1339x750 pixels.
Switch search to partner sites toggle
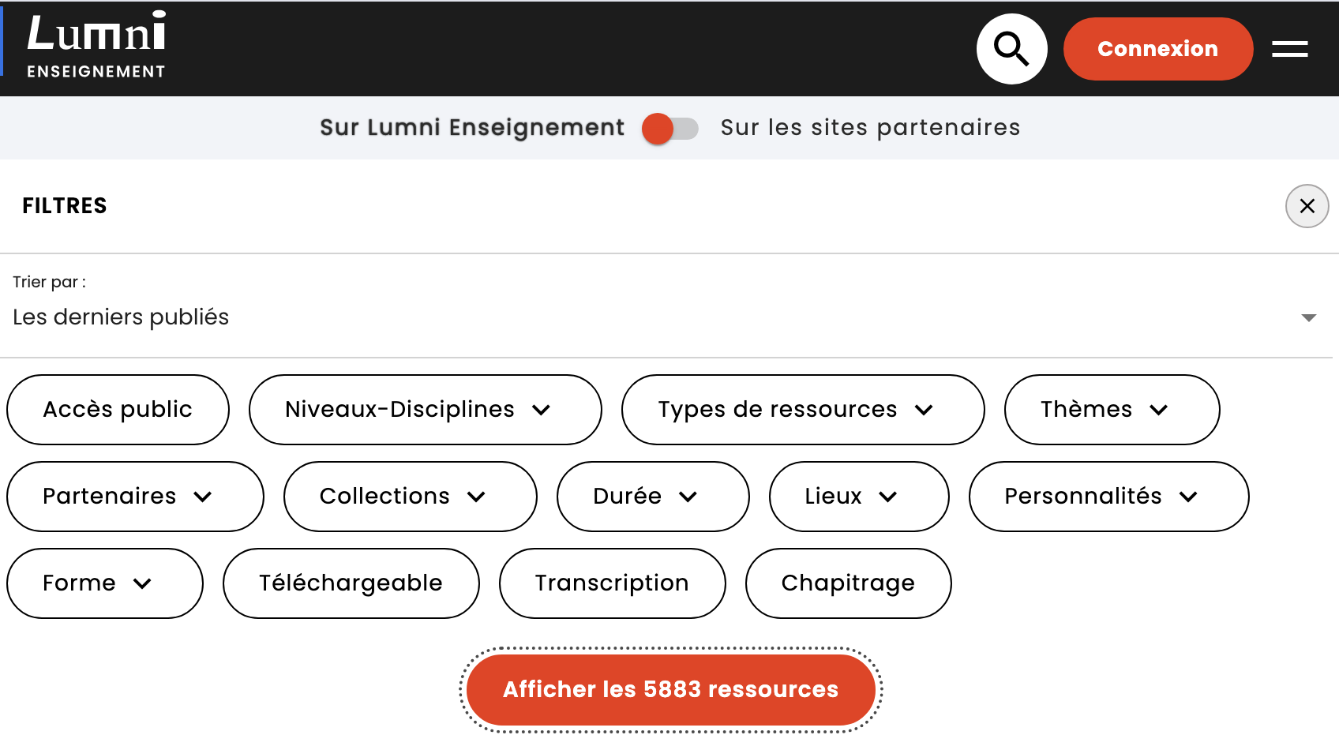click(x=670, y=128)
